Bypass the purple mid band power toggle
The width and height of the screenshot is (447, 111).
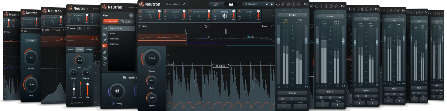tap(204, 37)
